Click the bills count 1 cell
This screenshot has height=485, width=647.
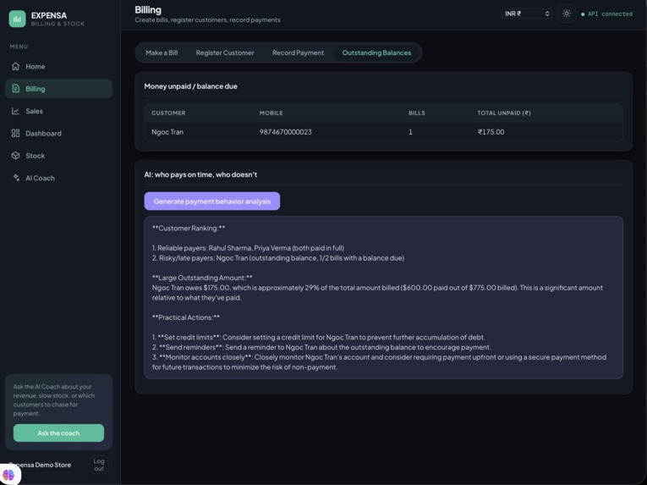pos(410,132)
